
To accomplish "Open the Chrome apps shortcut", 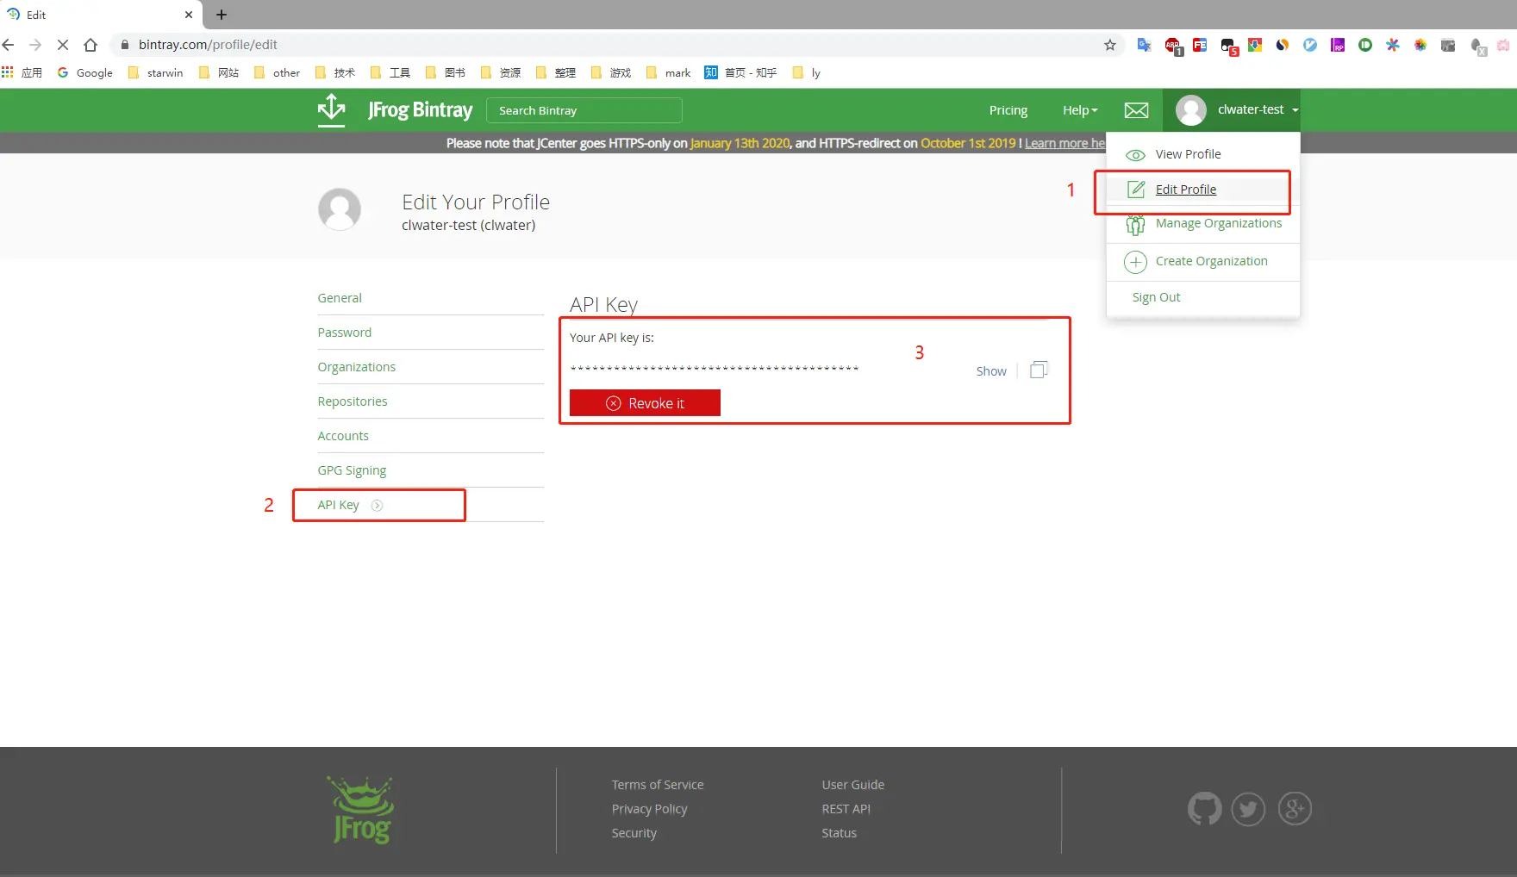I will pyautogui.click(x=22, y=72).
